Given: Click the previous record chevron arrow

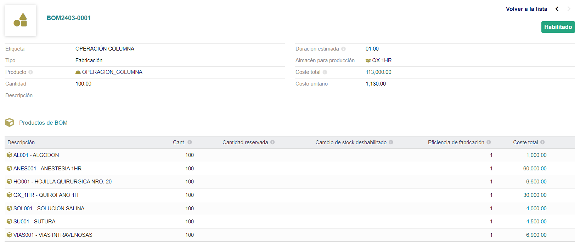Looking at the screenshot, I should click(x=557, y=9).
